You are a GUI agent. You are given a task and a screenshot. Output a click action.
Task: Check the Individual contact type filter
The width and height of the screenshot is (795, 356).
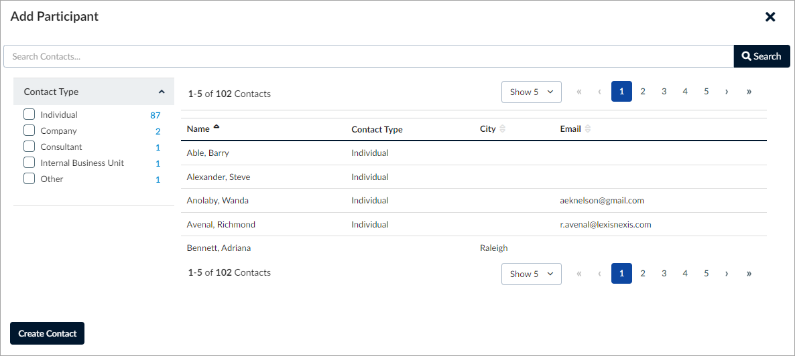click(x=29, y=114)
